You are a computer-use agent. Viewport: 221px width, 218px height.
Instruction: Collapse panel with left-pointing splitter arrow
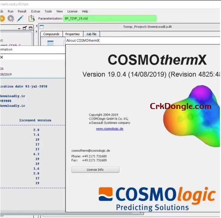(37, 26)
